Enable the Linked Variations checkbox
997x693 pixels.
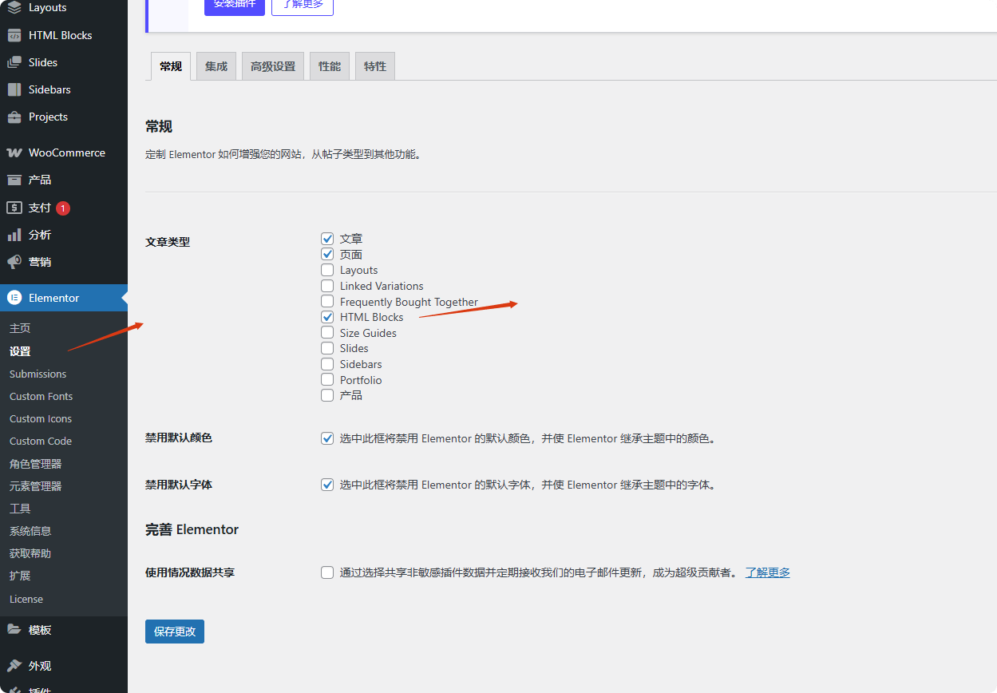click(x=327, y=286)
